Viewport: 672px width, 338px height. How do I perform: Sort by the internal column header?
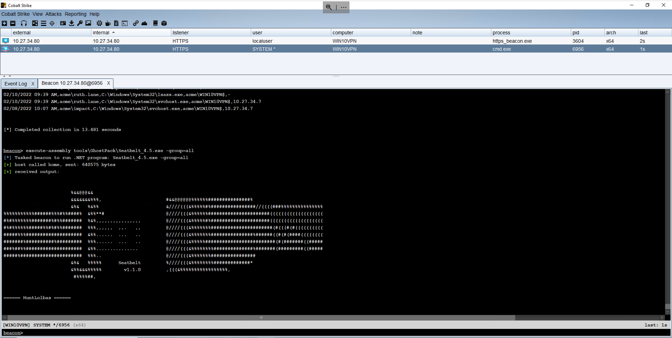[x=131, y=33]
